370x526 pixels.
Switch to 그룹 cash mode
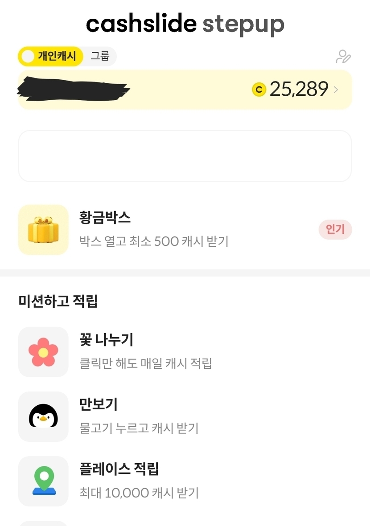(x=100, y=57)
